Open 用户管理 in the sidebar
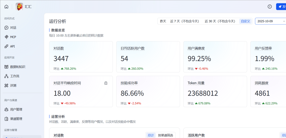The width and height of the screenshot is (286, 138). click(16, 109)
